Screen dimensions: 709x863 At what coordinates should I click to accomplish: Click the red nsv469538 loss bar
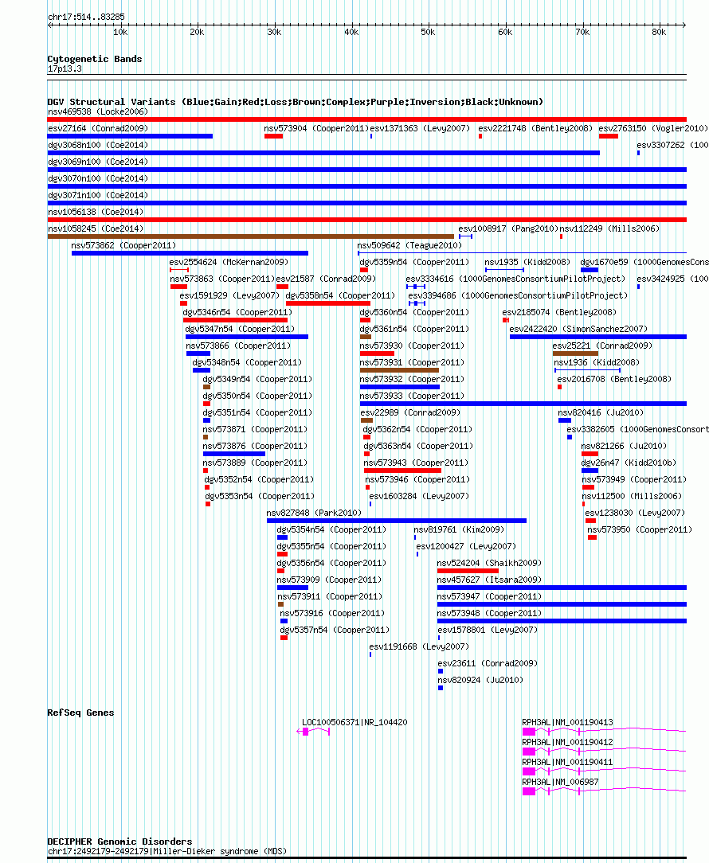367,119
